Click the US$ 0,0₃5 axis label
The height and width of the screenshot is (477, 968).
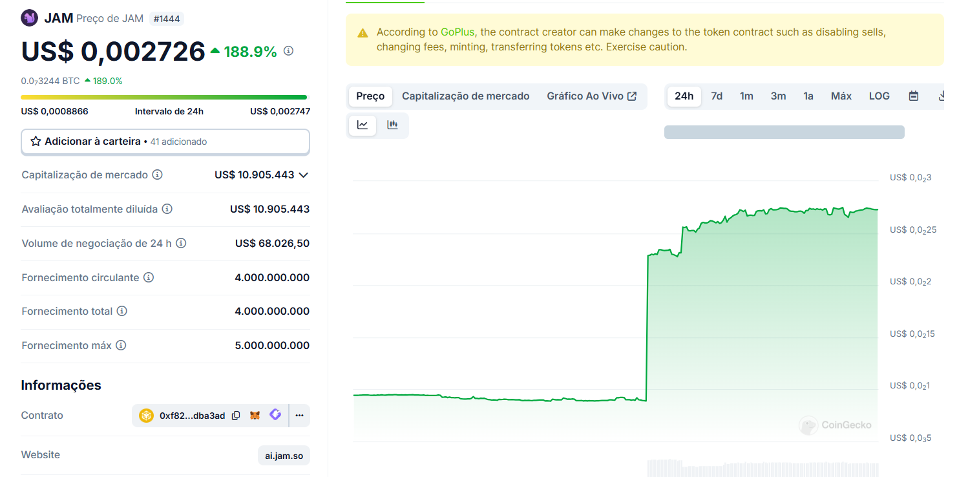pos(910,438)
